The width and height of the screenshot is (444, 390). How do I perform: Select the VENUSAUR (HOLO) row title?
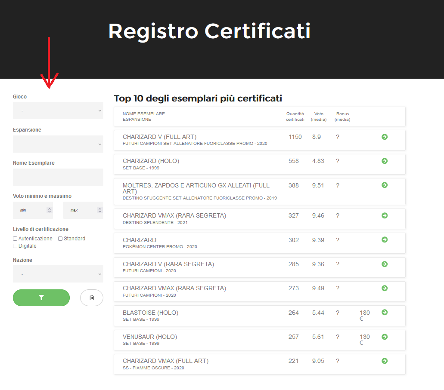pos(150,337)
